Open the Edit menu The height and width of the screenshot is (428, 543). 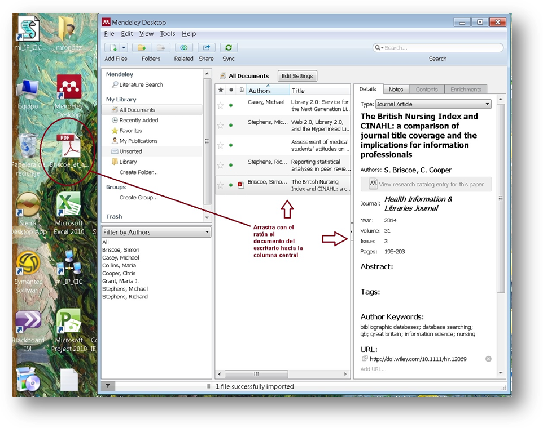pyautogui.click(x=127, y=33)
